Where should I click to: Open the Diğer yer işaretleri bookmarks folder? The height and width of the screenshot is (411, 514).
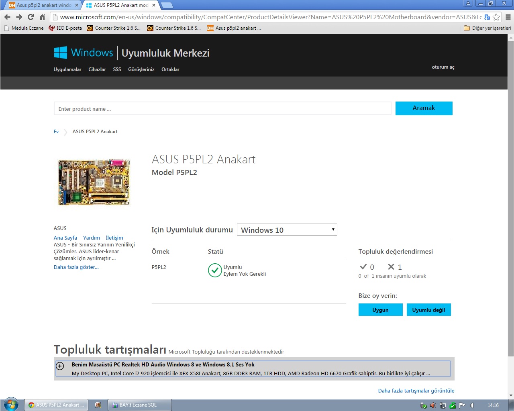pyautogui.click(x=487, y=28)
